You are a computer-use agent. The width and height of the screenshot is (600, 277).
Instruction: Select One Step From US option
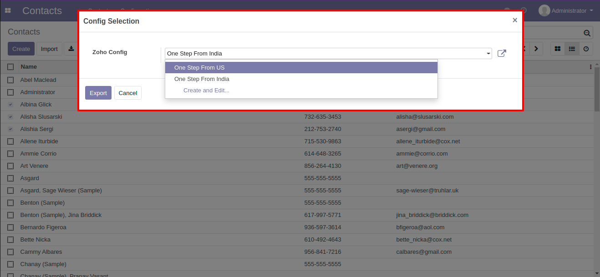pos(301,68)
